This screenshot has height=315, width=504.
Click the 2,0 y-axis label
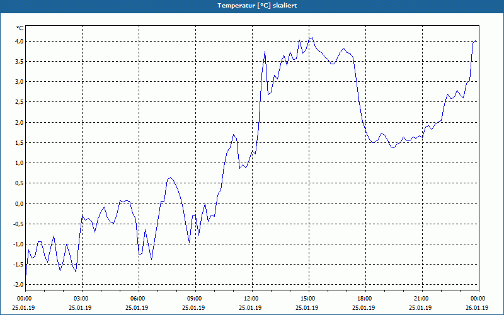click(19, 122)
